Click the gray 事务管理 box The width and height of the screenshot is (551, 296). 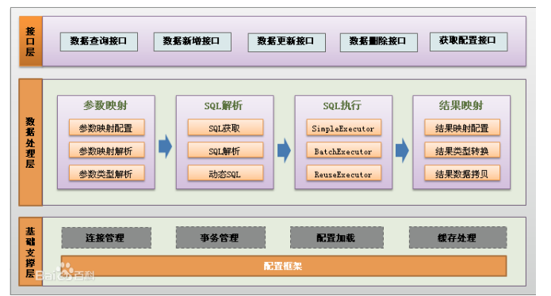coord(220,237)
